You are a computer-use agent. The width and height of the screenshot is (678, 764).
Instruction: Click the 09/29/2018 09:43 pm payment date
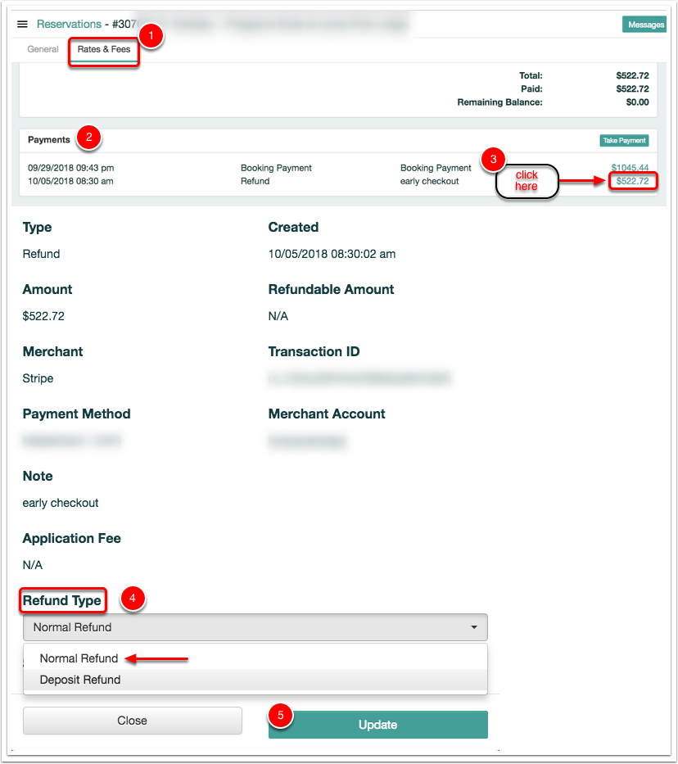[70, 168]
